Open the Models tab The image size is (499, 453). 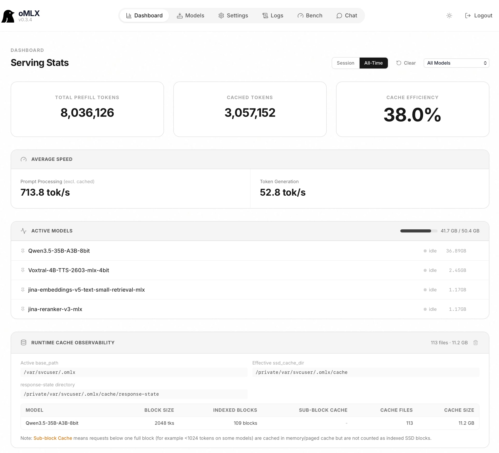pos(191,16)
